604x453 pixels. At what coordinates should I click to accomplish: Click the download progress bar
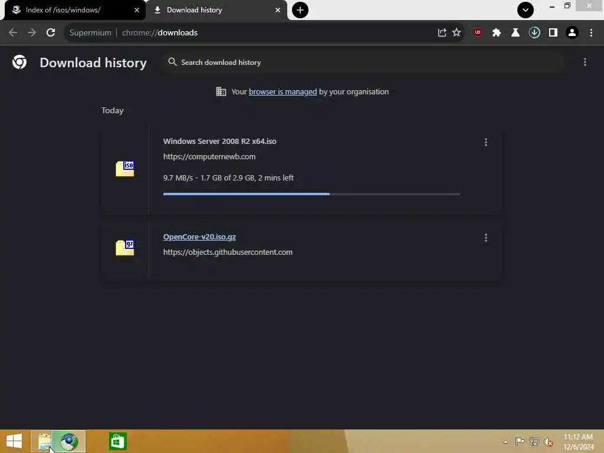[x=311, y=194]
